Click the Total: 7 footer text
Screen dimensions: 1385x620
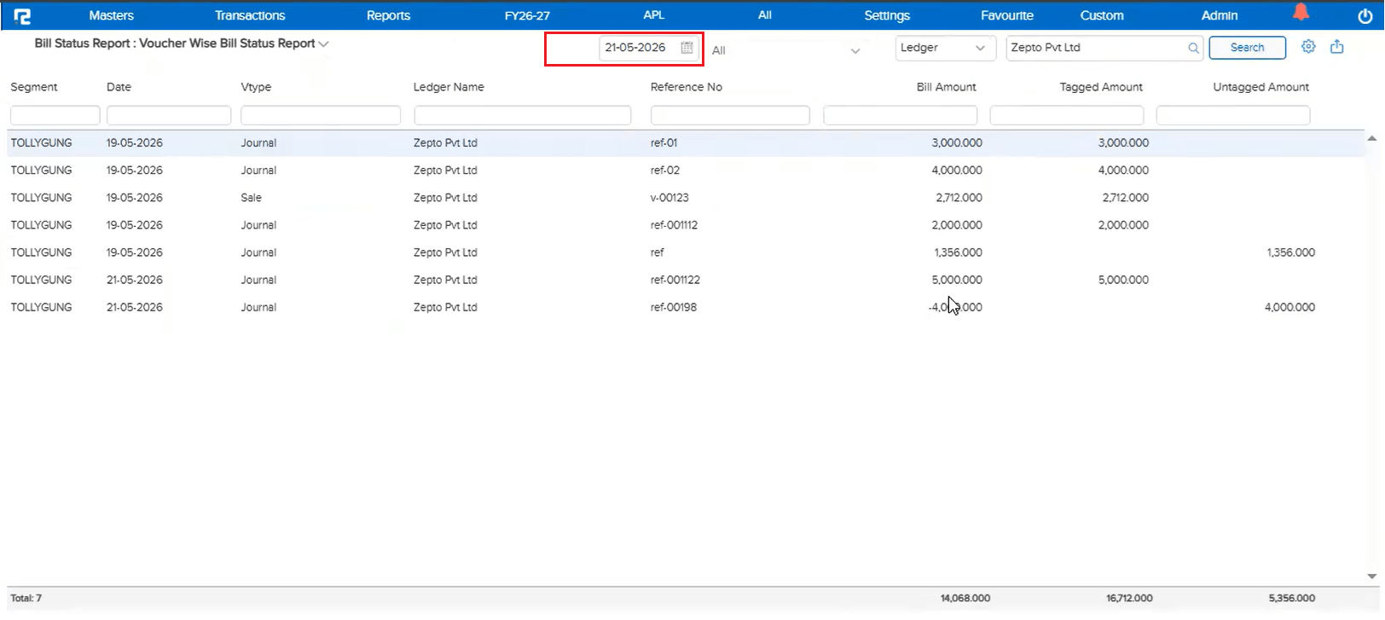26,598
